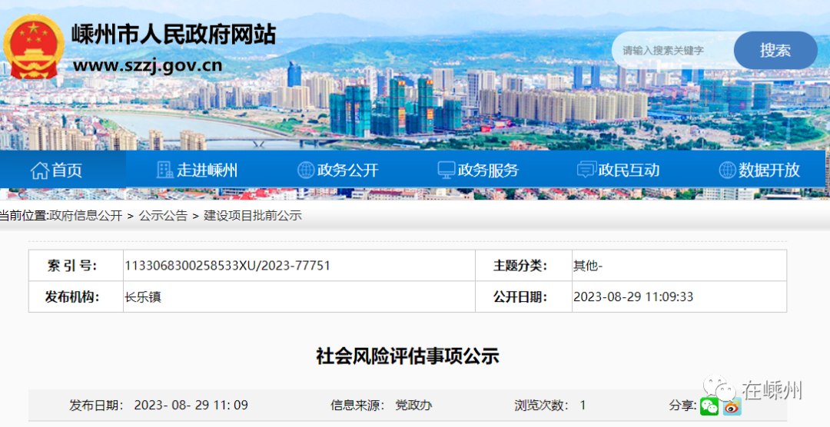The height and width of the screenshot is (427, 830).
Task: Click the globe icon beside 政务公开
Action: coord(306,170)
